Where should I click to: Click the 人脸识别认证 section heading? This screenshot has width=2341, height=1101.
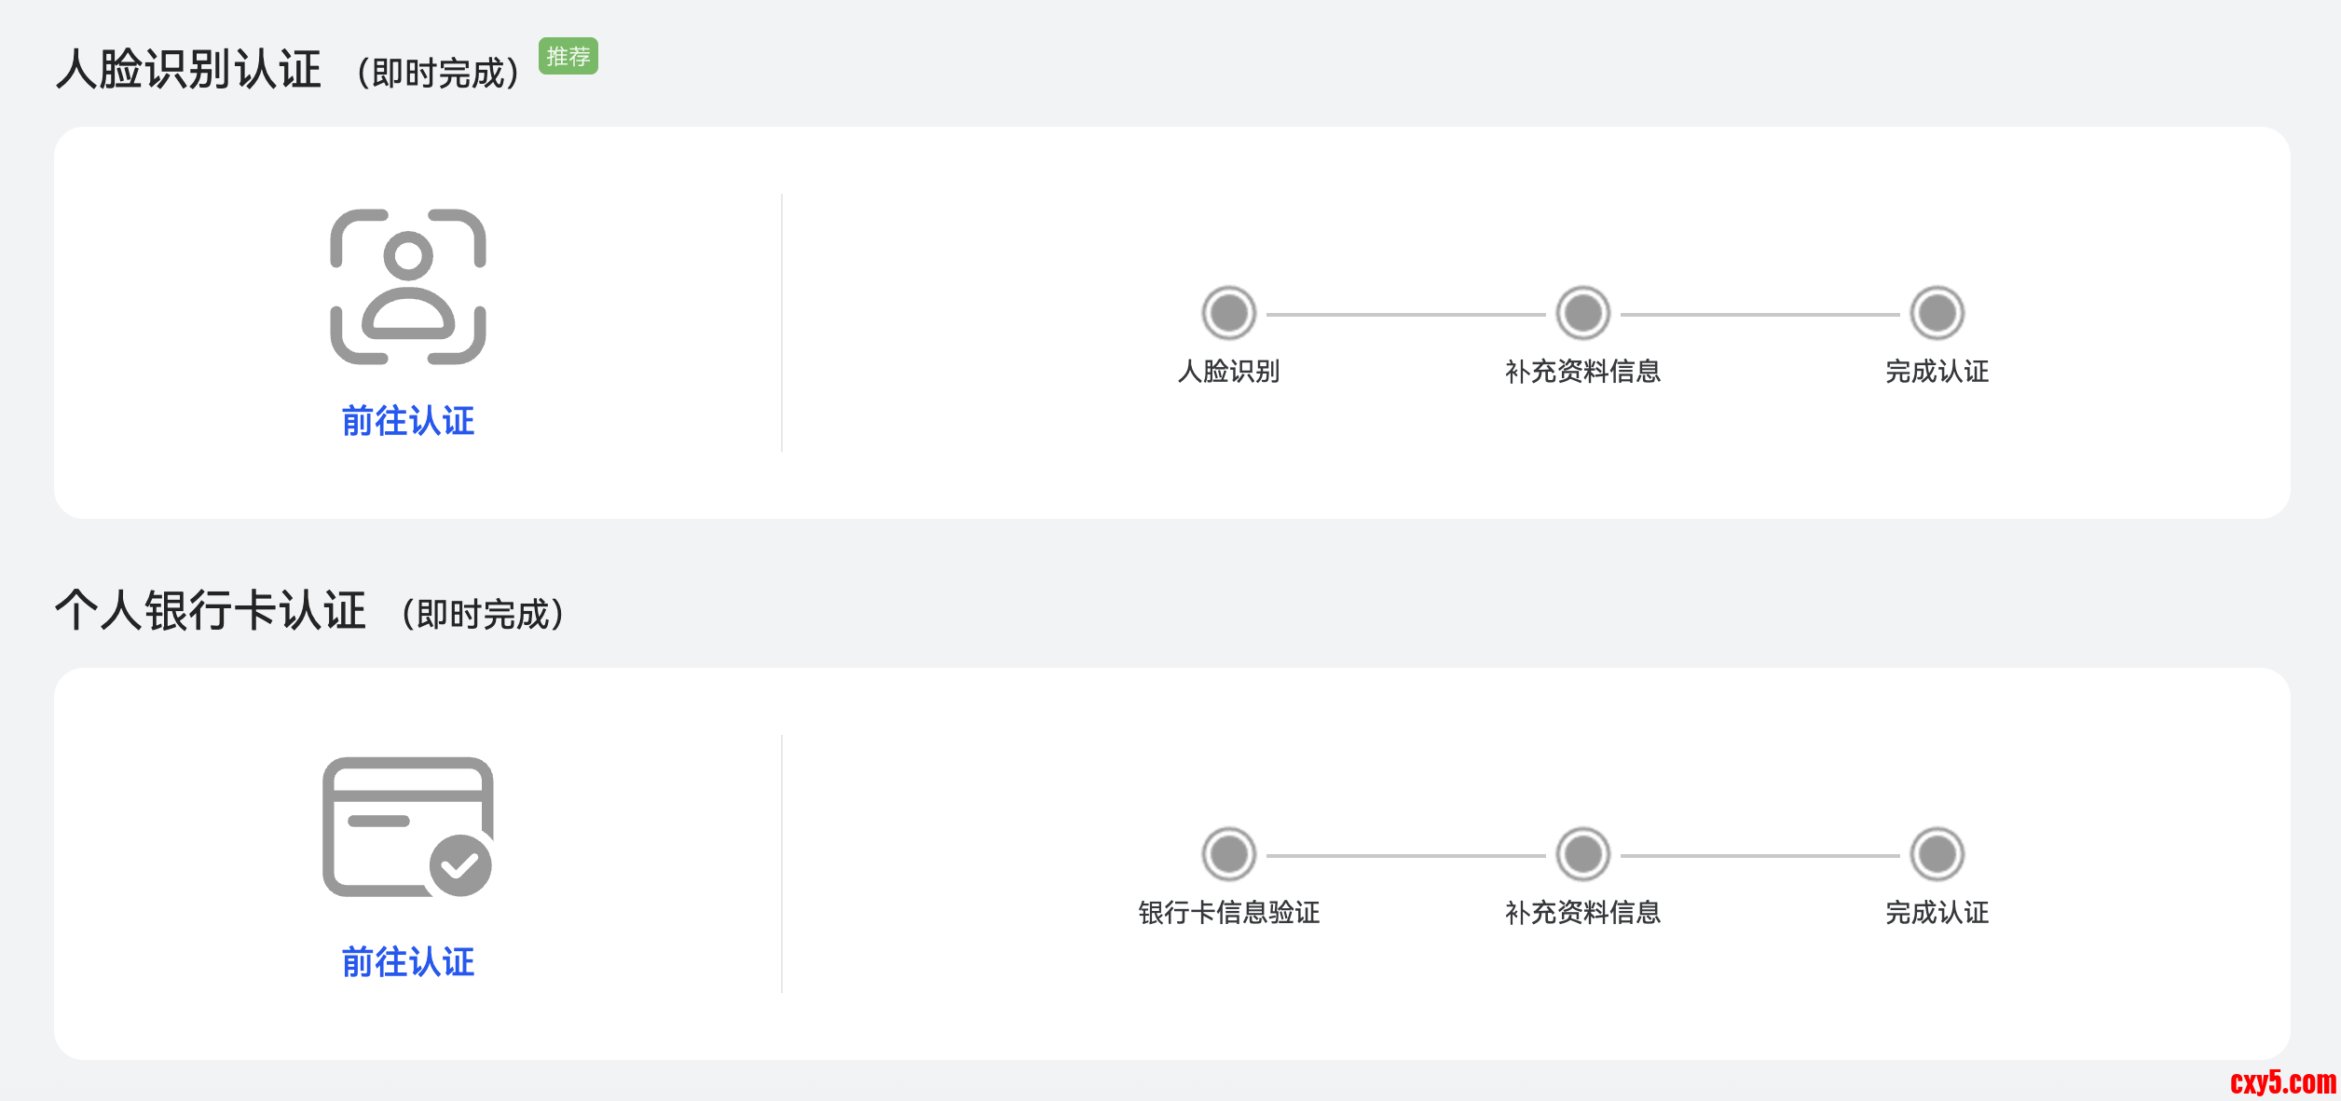click(x=189, y=70)
